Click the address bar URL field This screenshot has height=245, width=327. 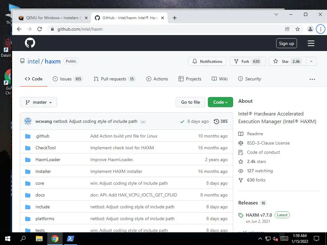pos(167,29)
